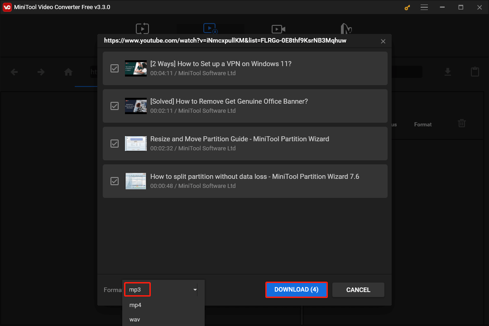Click thumbnail of Genuine Office Banner video
The width and height of the screenshot is (489, 326).
pos(136,106)
